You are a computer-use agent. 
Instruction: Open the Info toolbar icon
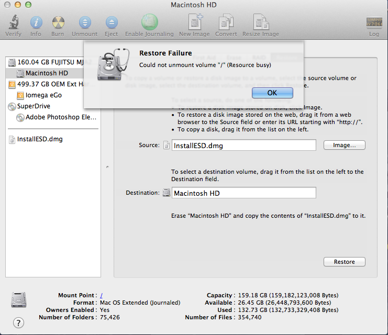[36, 23]
